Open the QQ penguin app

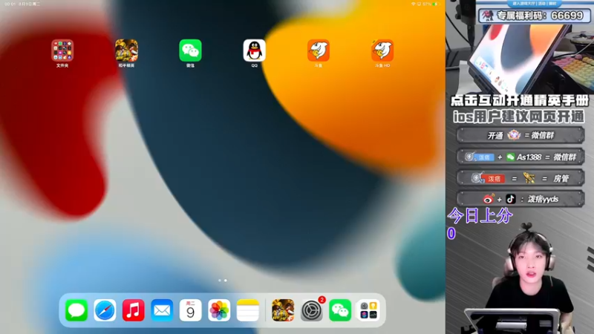(254, 50)
